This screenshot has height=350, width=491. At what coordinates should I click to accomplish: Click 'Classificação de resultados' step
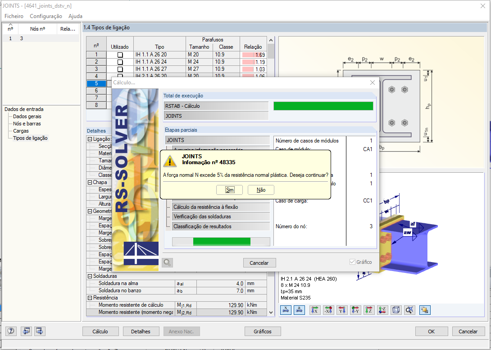point(221,226)
